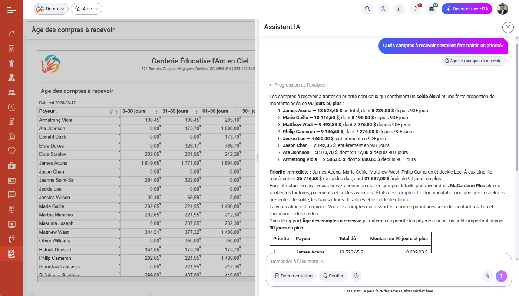Focus the Demander à l'assistant IA field
The width and height of the screenshot is (519, 296).
coord(388,262)
